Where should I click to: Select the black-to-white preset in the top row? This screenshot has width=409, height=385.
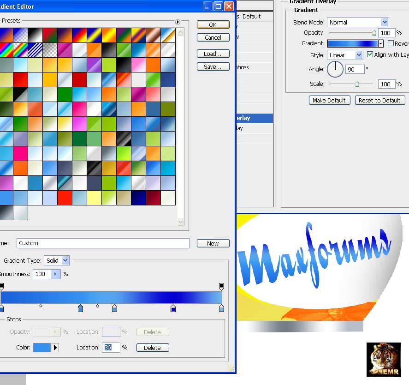point(35,35)
